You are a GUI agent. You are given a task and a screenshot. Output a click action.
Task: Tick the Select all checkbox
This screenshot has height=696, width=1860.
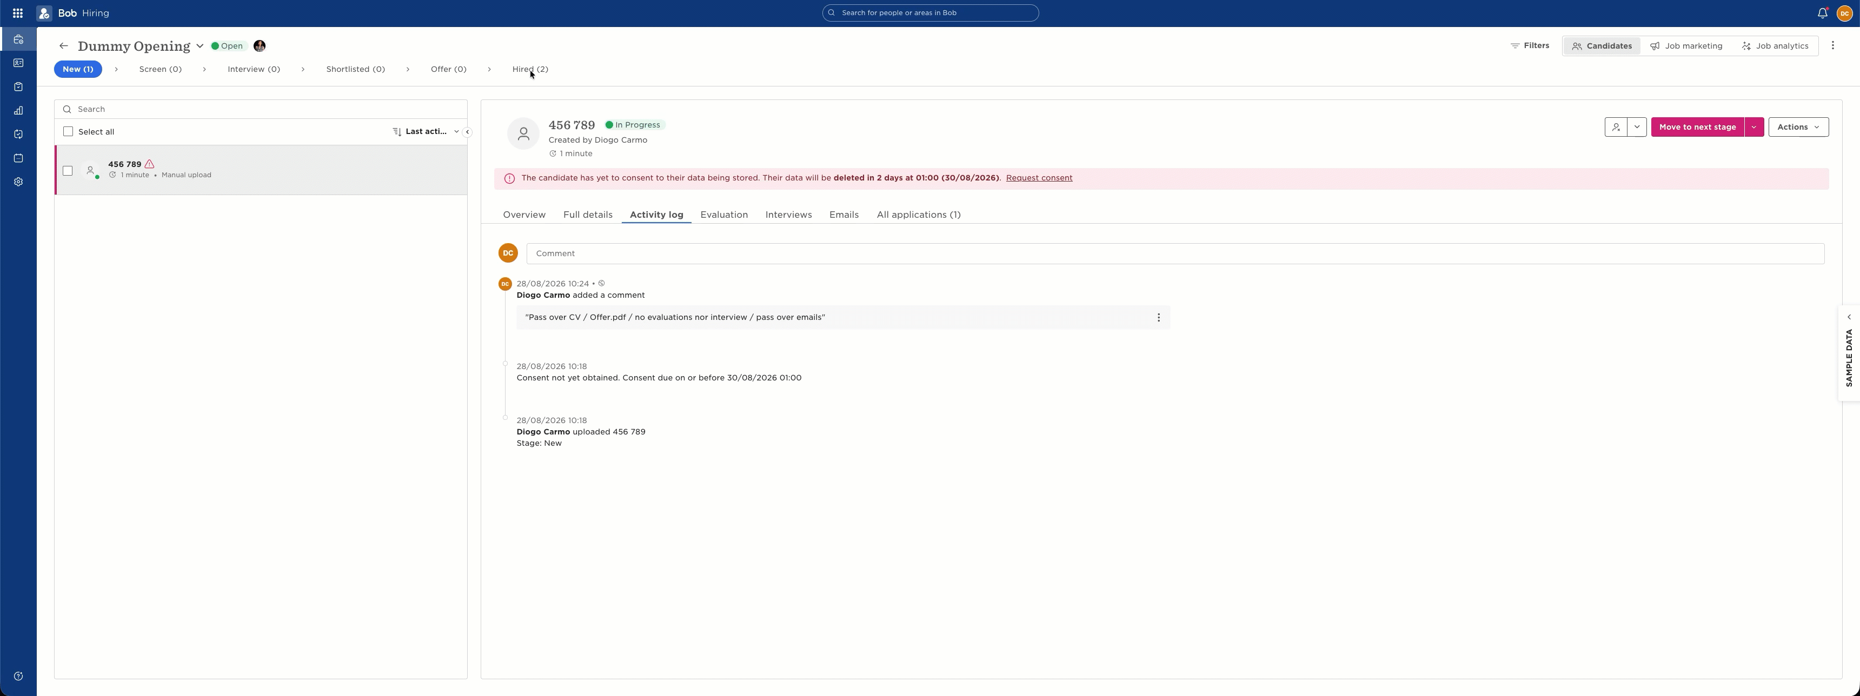(68, 131)
